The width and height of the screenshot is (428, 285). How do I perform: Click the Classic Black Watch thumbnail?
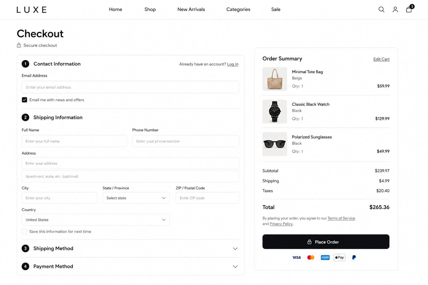pos(275,112)
